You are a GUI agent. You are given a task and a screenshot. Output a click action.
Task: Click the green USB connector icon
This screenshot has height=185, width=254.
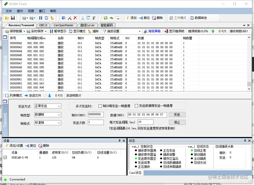pos(111,18)
